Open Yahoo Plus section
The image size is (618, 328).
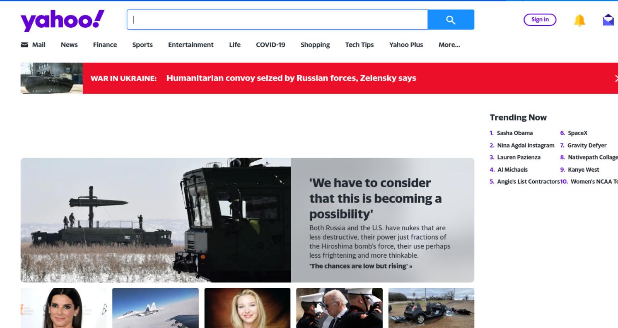406,45
